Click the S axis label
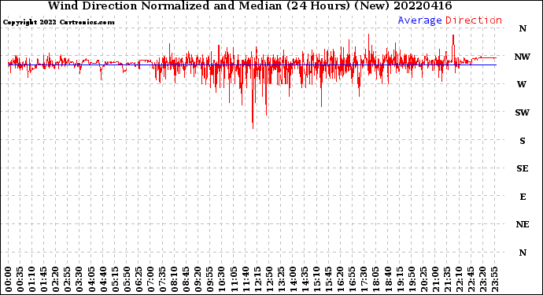The image size is (543, 295). click(x=523, y=141)
